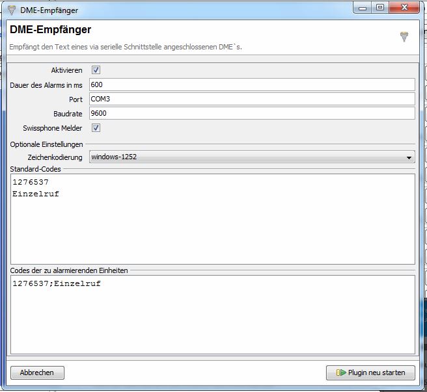The height and width of the screenshot is (392, 427).
Task: Click the Plugin neu starten button
Action: tap(370, 372)
